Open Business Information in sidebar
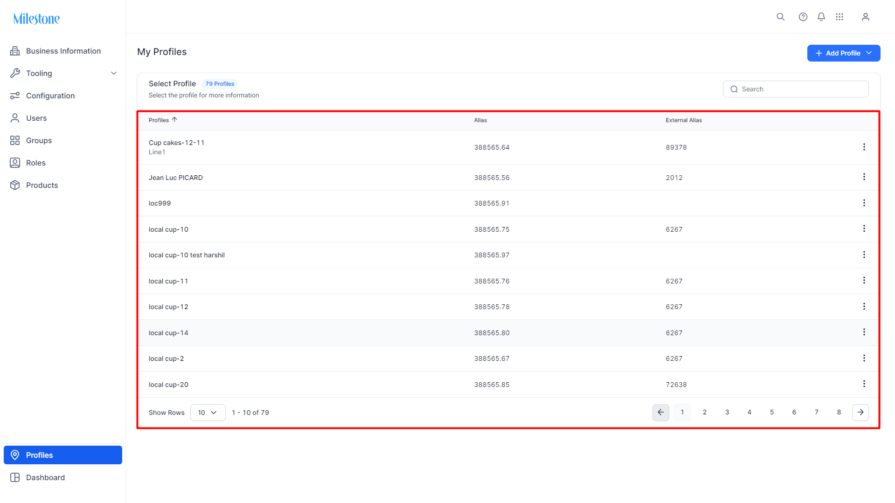 click(x=63, y=51)
